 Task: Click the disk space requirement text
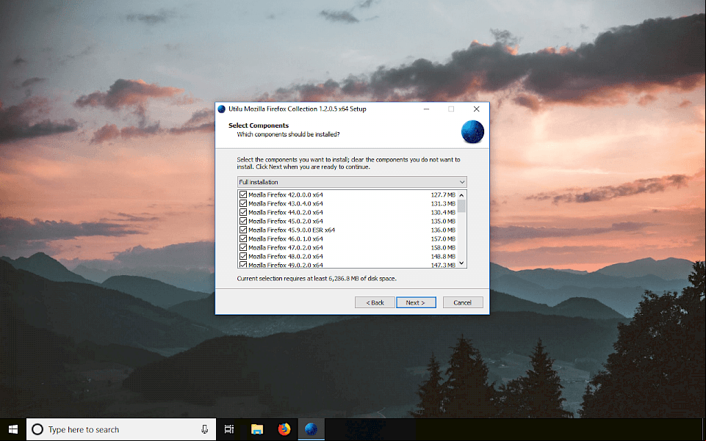pos(317,279)
